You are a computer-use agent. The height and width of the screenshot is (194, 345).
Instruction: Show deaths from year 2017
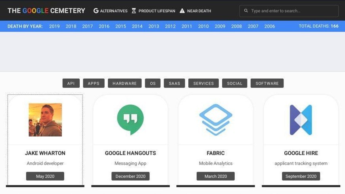coord(87,26)
